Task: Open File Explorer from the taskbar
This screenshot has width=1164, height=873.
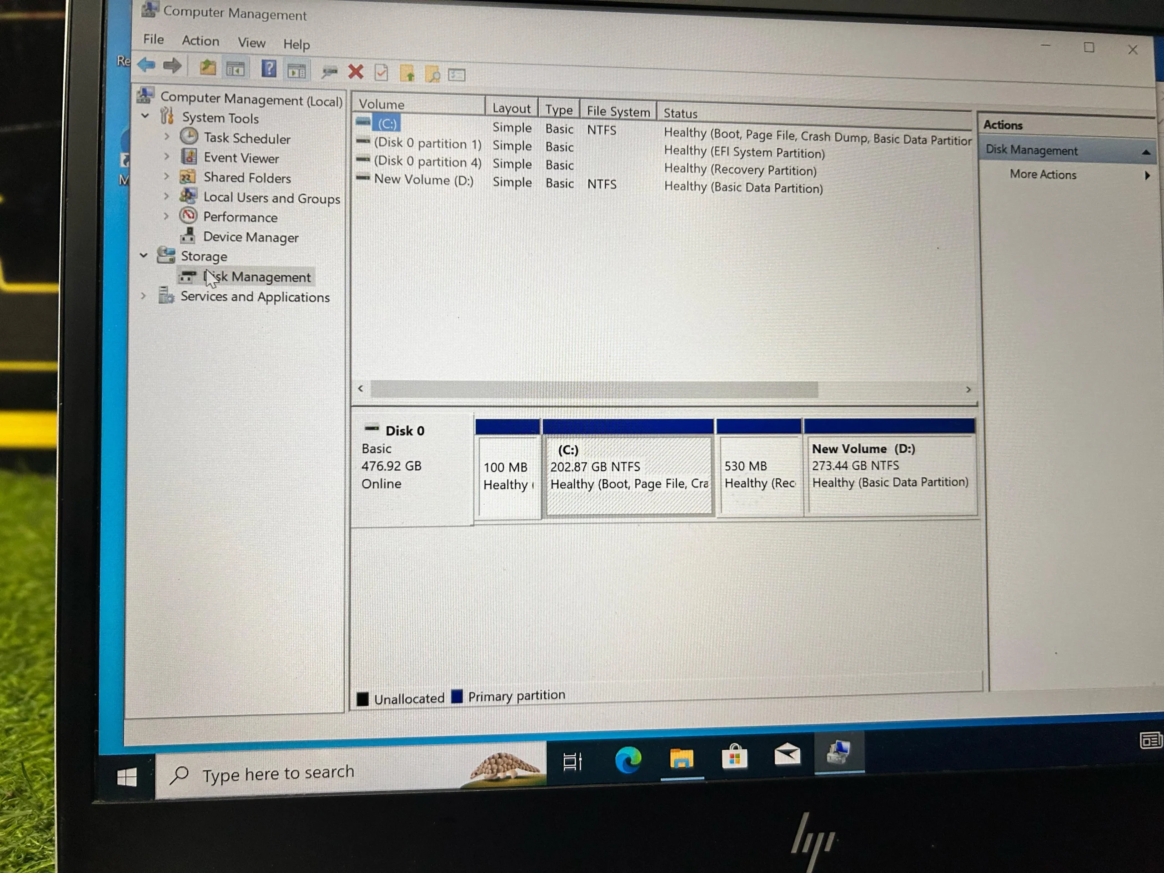Action: (682, 759)
